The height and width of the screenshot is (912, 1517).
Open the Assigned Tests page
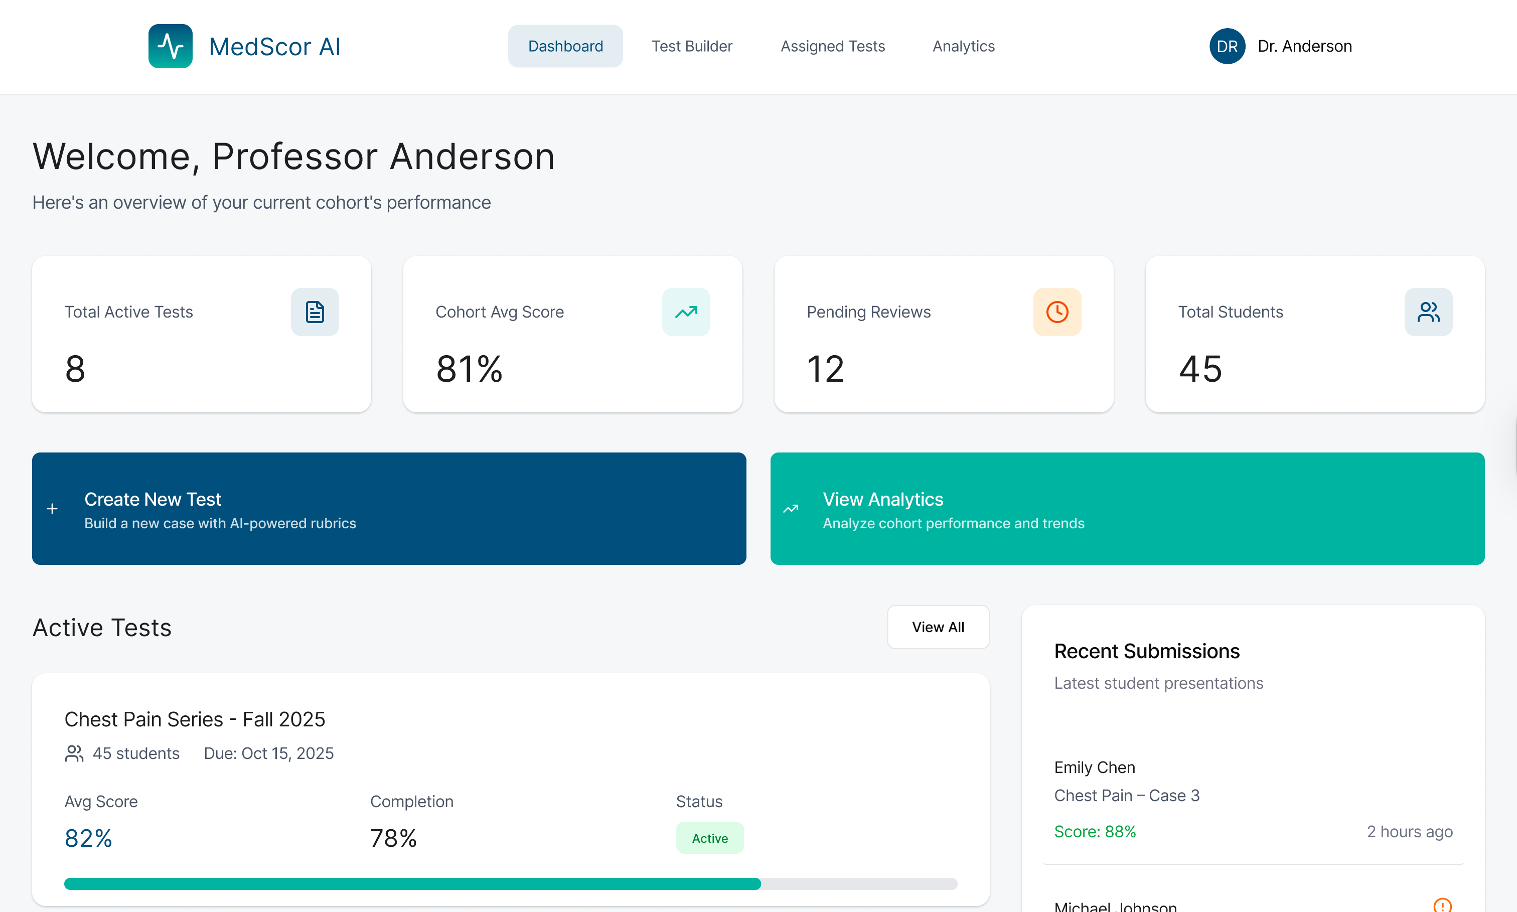point(833,46)
